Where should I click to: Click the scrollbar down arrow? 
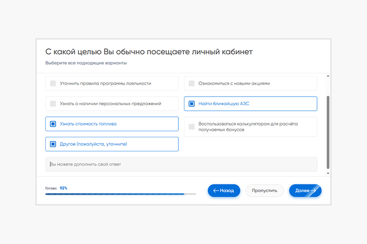point(328,173)
